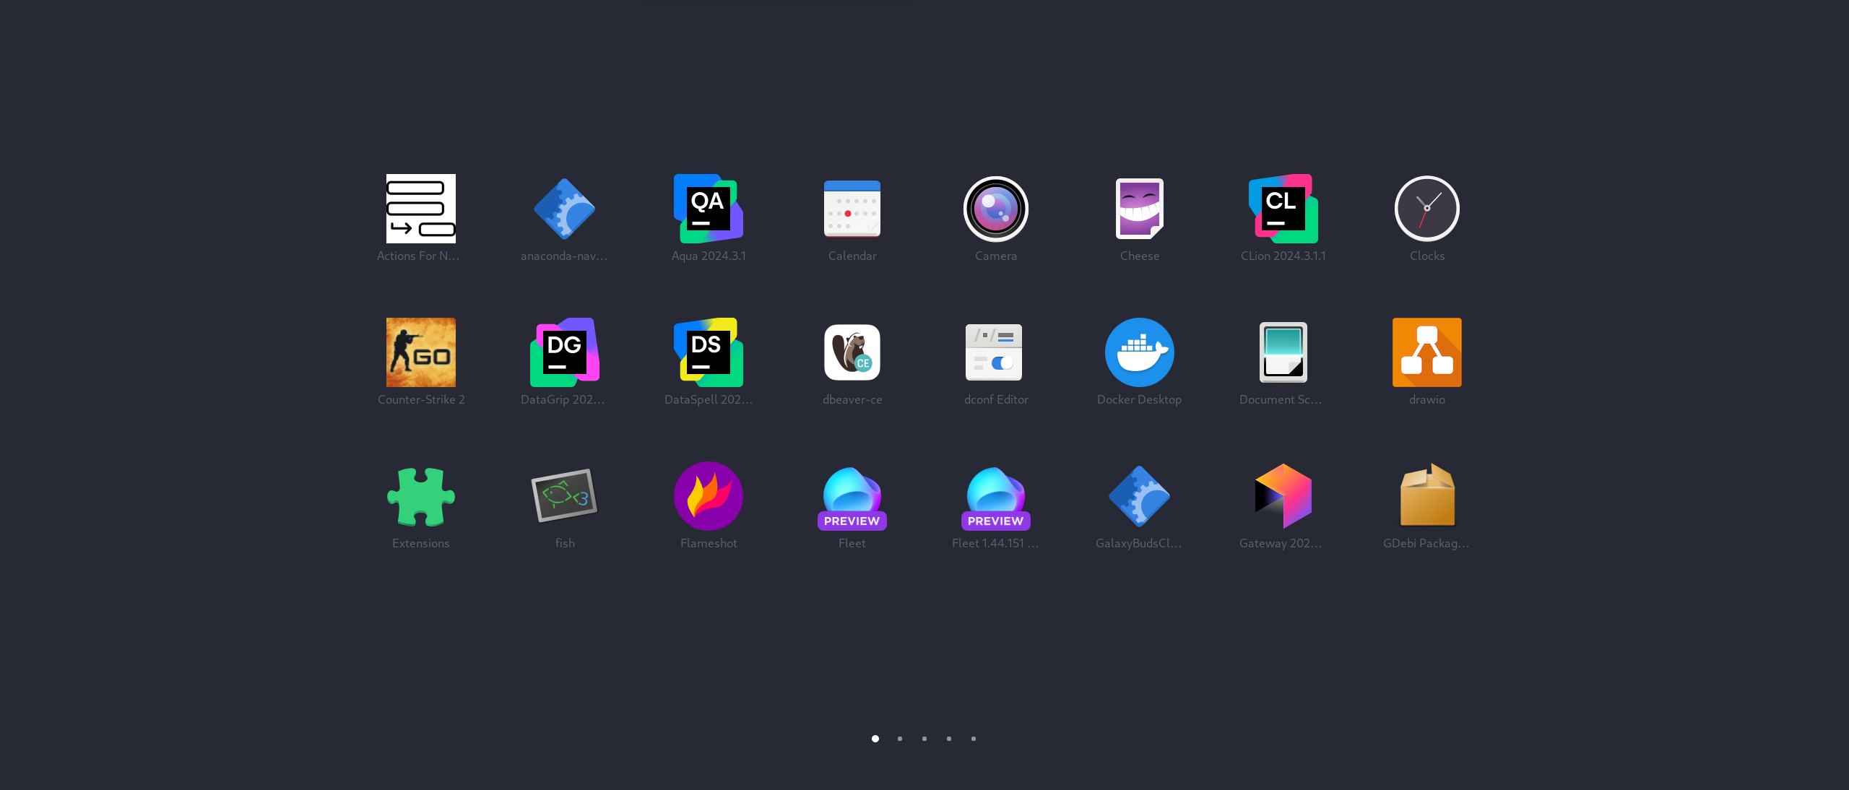Open GDebi Package Installer
This screenshot has width=1849, height=790.
pyautogui.click(x=1426, y=496)
